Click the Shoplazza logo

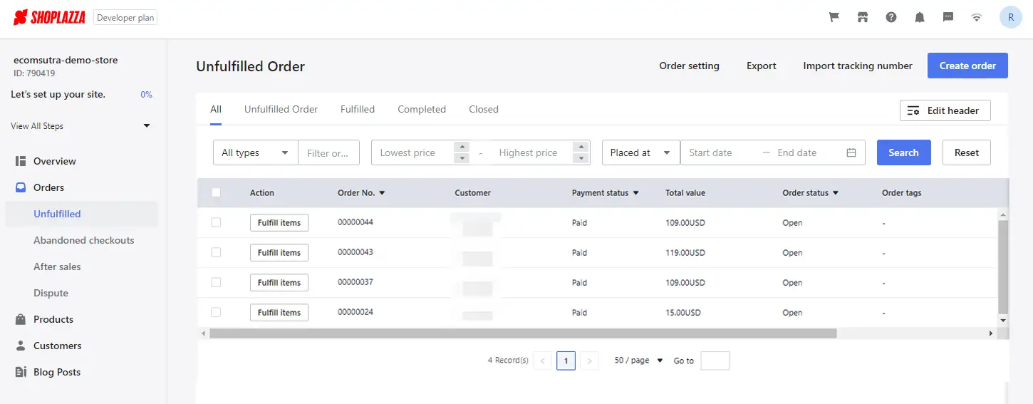tap(49, 17)
